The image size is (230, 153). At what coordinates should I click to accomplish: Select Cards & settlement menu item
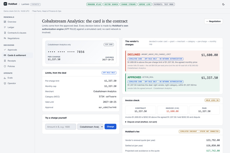pyautogui.click(x=17, y=55)
